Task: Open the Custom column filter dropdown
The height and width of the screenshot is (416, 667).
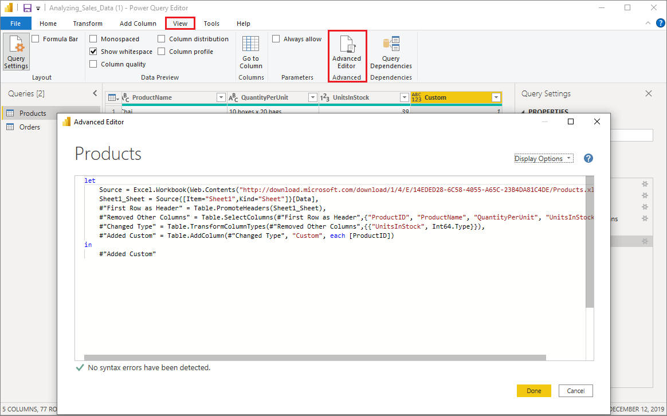Action: tap(496, 97)
